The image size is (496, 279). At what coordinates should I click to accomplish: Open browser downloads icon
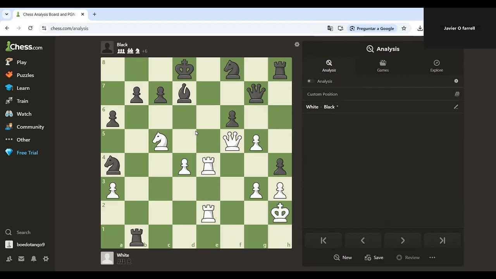(420, 28)
